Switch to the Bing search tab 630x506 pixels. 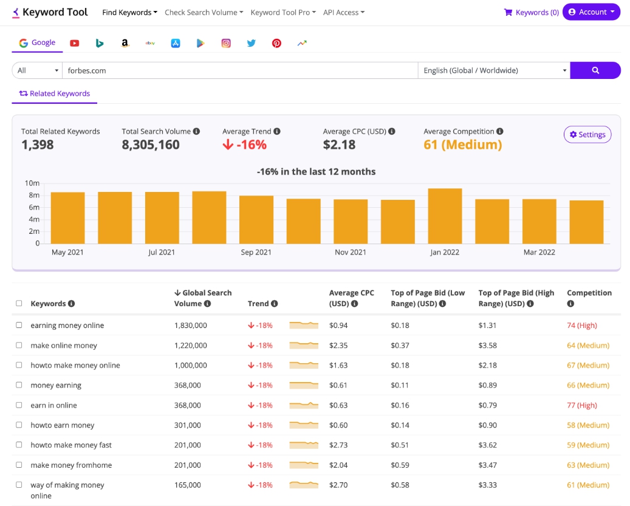tap(100, 43)
